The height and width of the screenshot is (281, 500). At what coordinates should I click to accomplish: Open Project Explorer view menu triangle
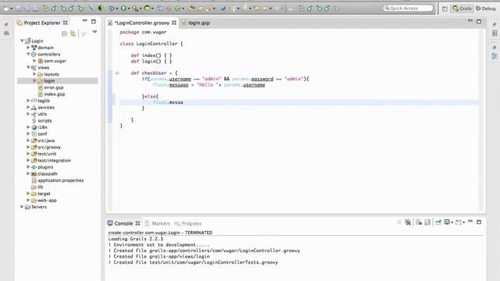(x=95, y=32)
